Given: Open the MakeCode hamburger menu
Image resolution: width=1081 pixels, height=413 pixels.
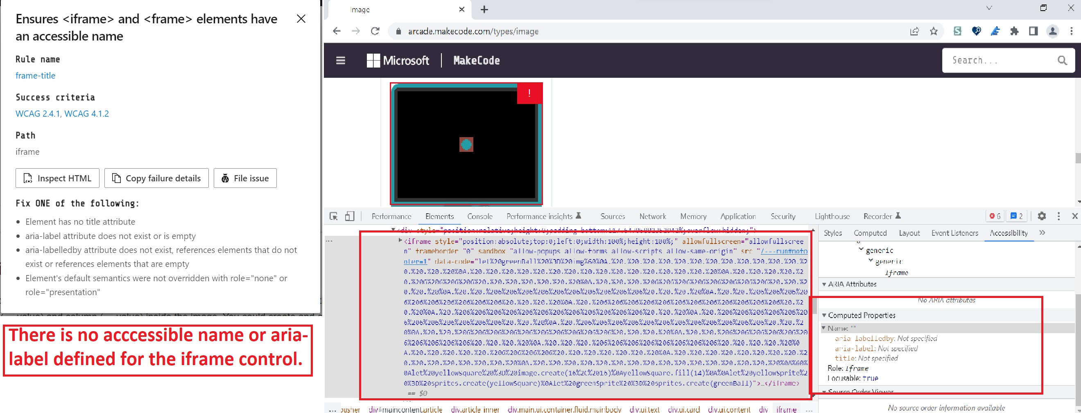Looking at the screenshot, I should (340, 61).
